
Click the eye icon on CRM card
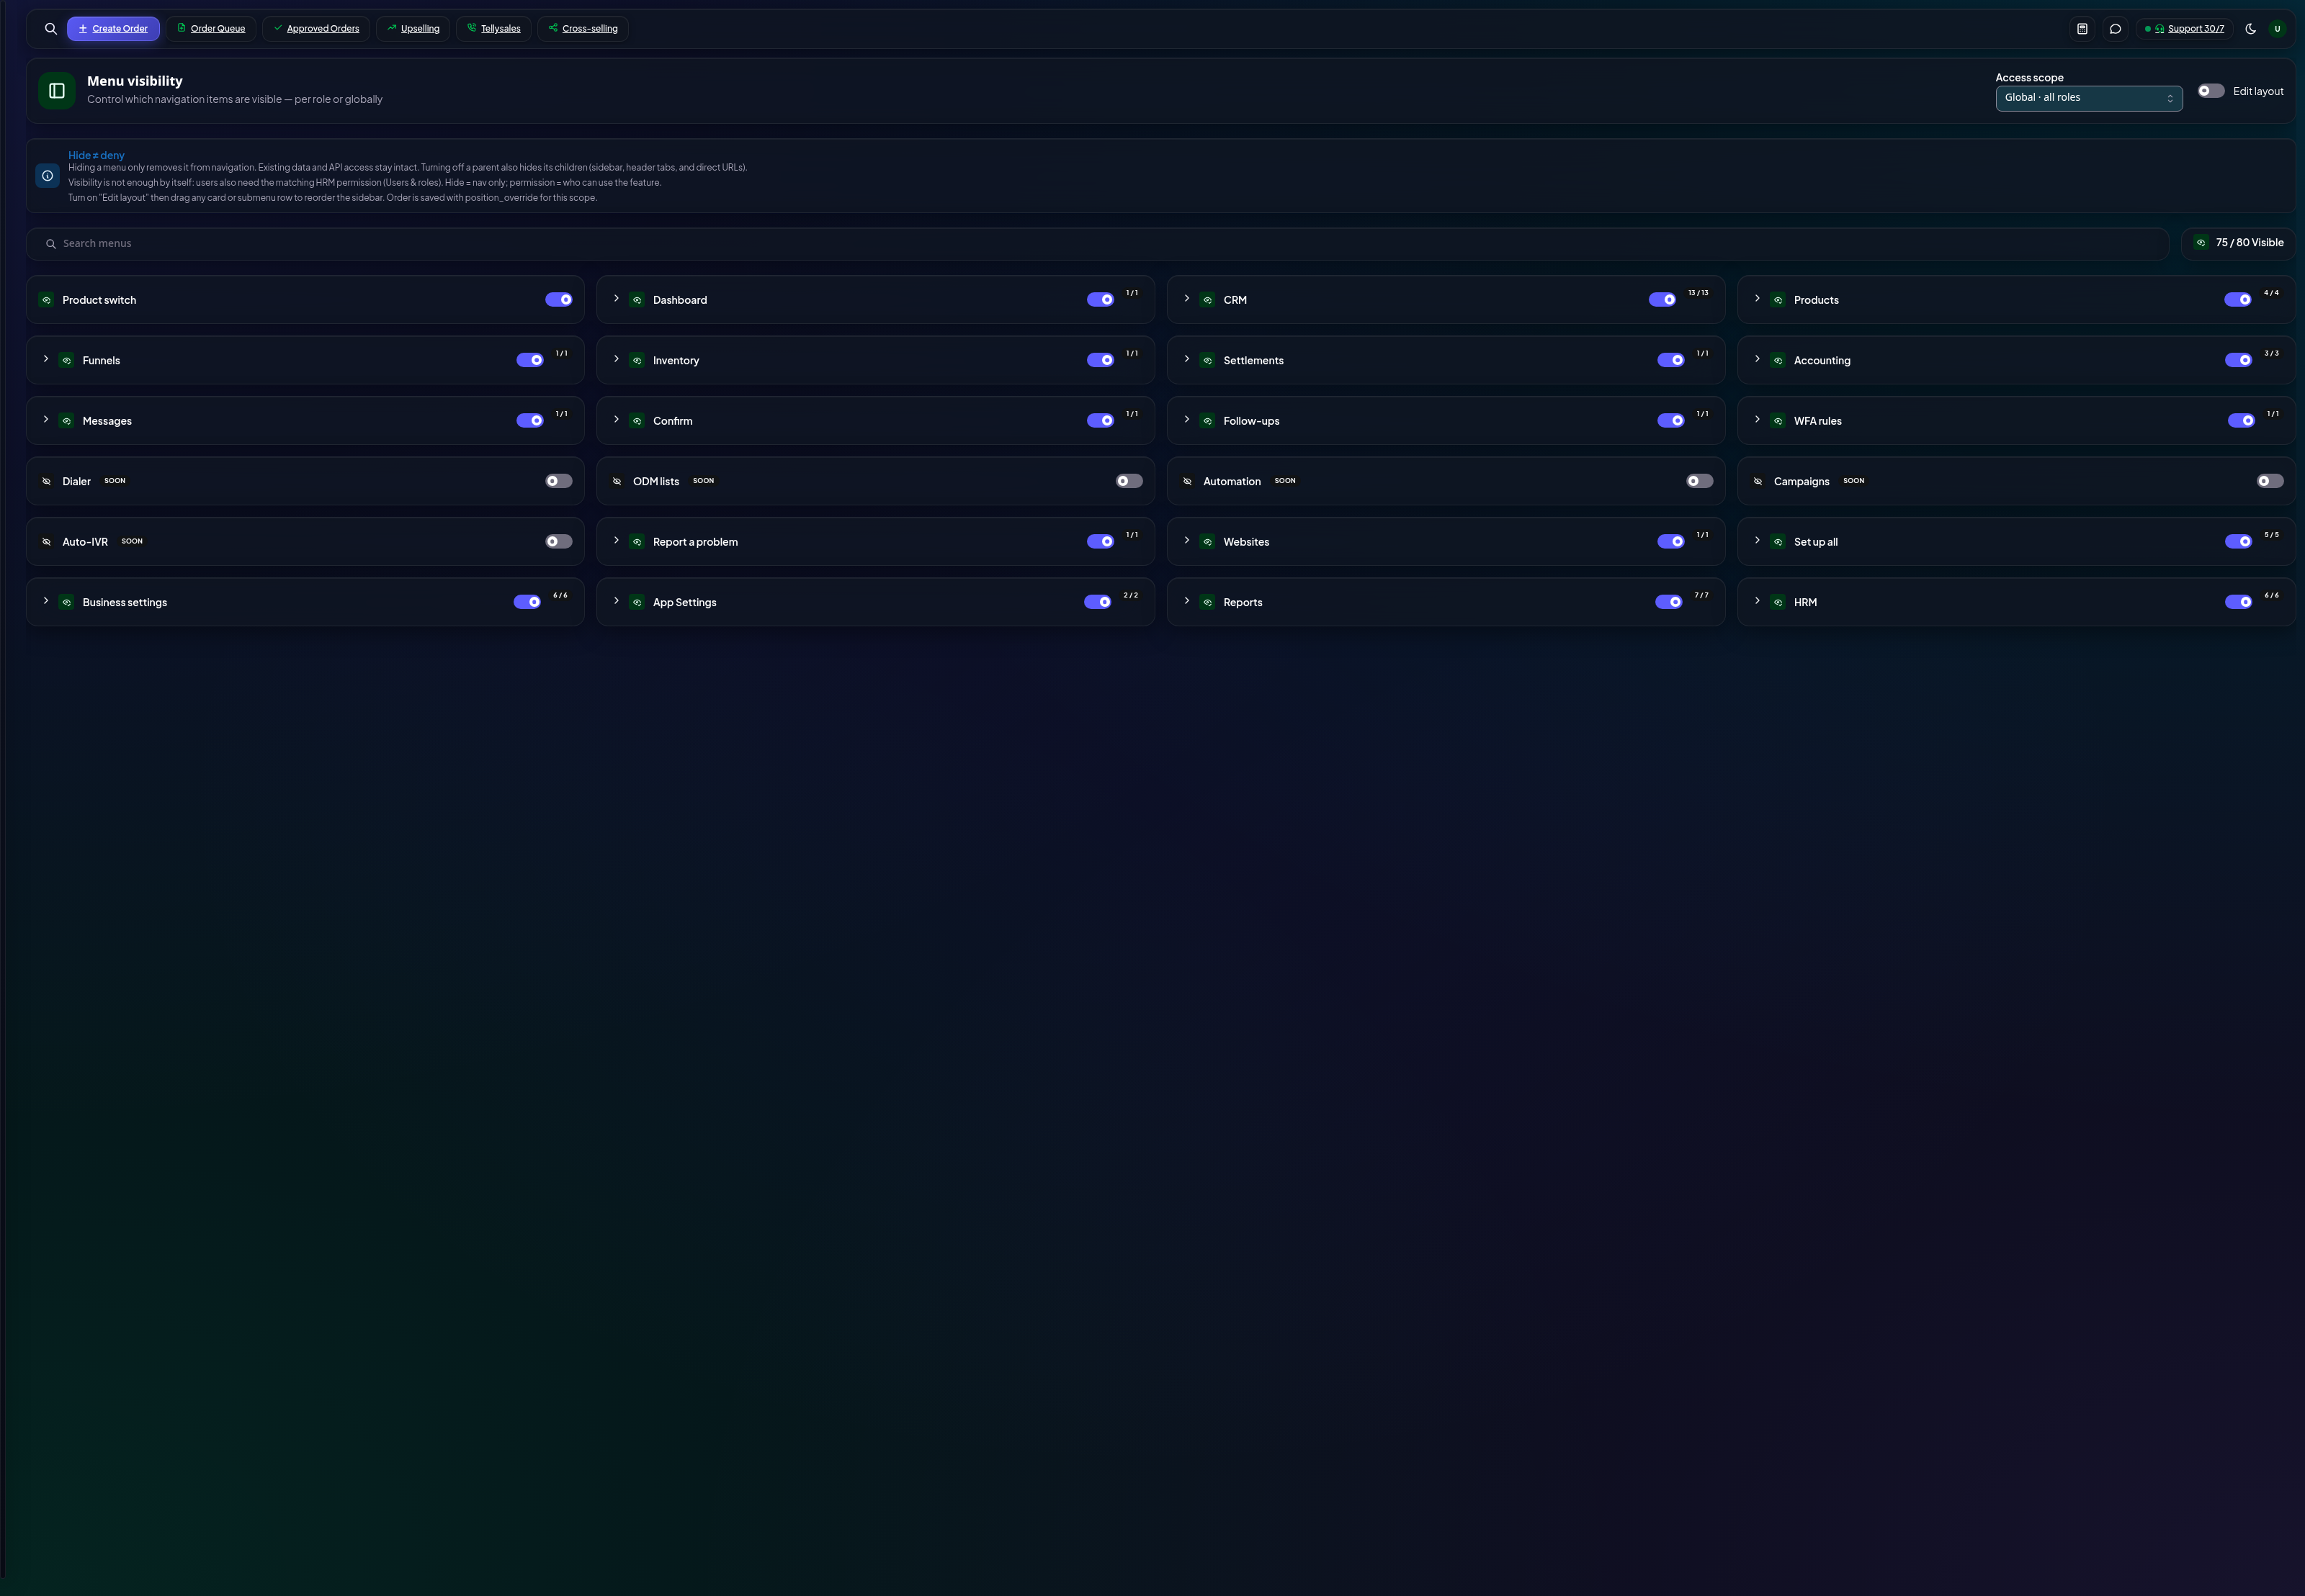pos(1207,300)
